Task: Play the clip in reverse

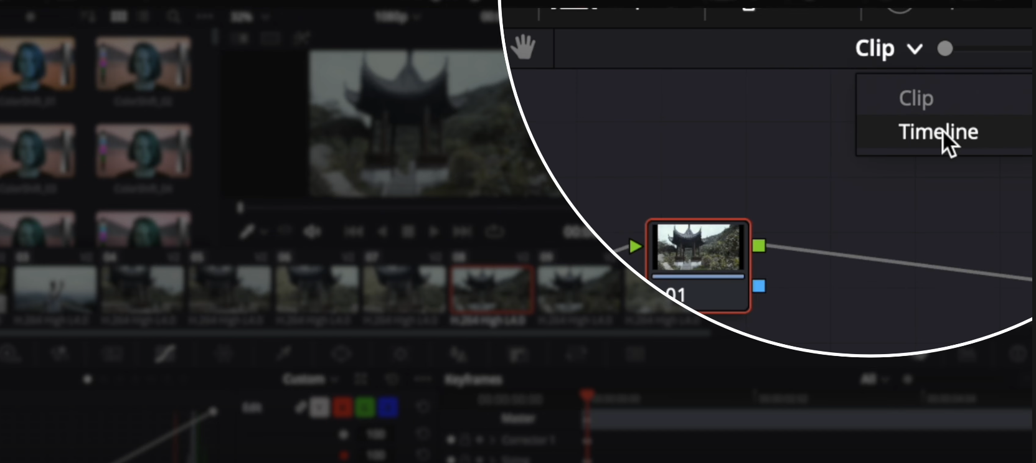Action: pyautogui.click(x=382, y=232)
